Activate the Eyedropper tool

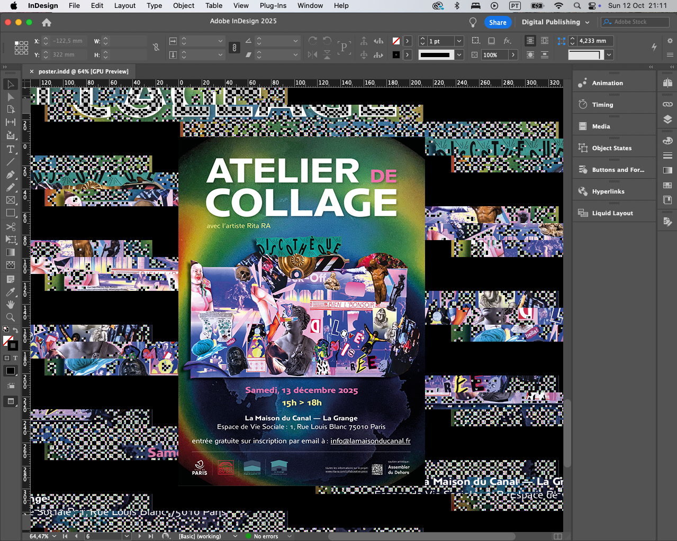[10, 292]
